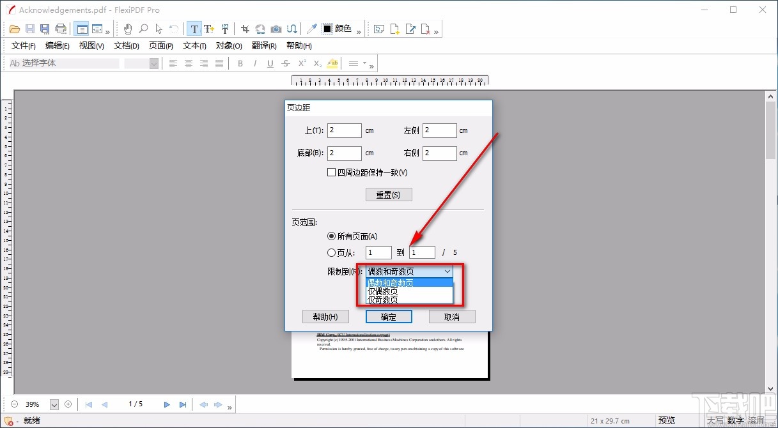This screenshot has height=428, width=778.
Task: Choose 仅偶数页 from the 限制到 dropdown
Action: coord(382,291)
